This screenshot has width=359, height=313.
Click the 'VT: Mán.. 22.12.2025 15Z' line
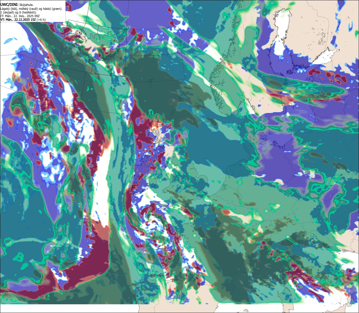[23, 20]
